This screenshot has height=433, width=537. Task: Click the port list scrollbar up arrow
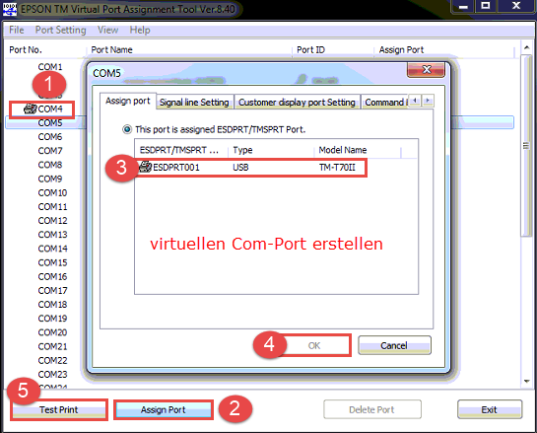click(x=526, y=47)
